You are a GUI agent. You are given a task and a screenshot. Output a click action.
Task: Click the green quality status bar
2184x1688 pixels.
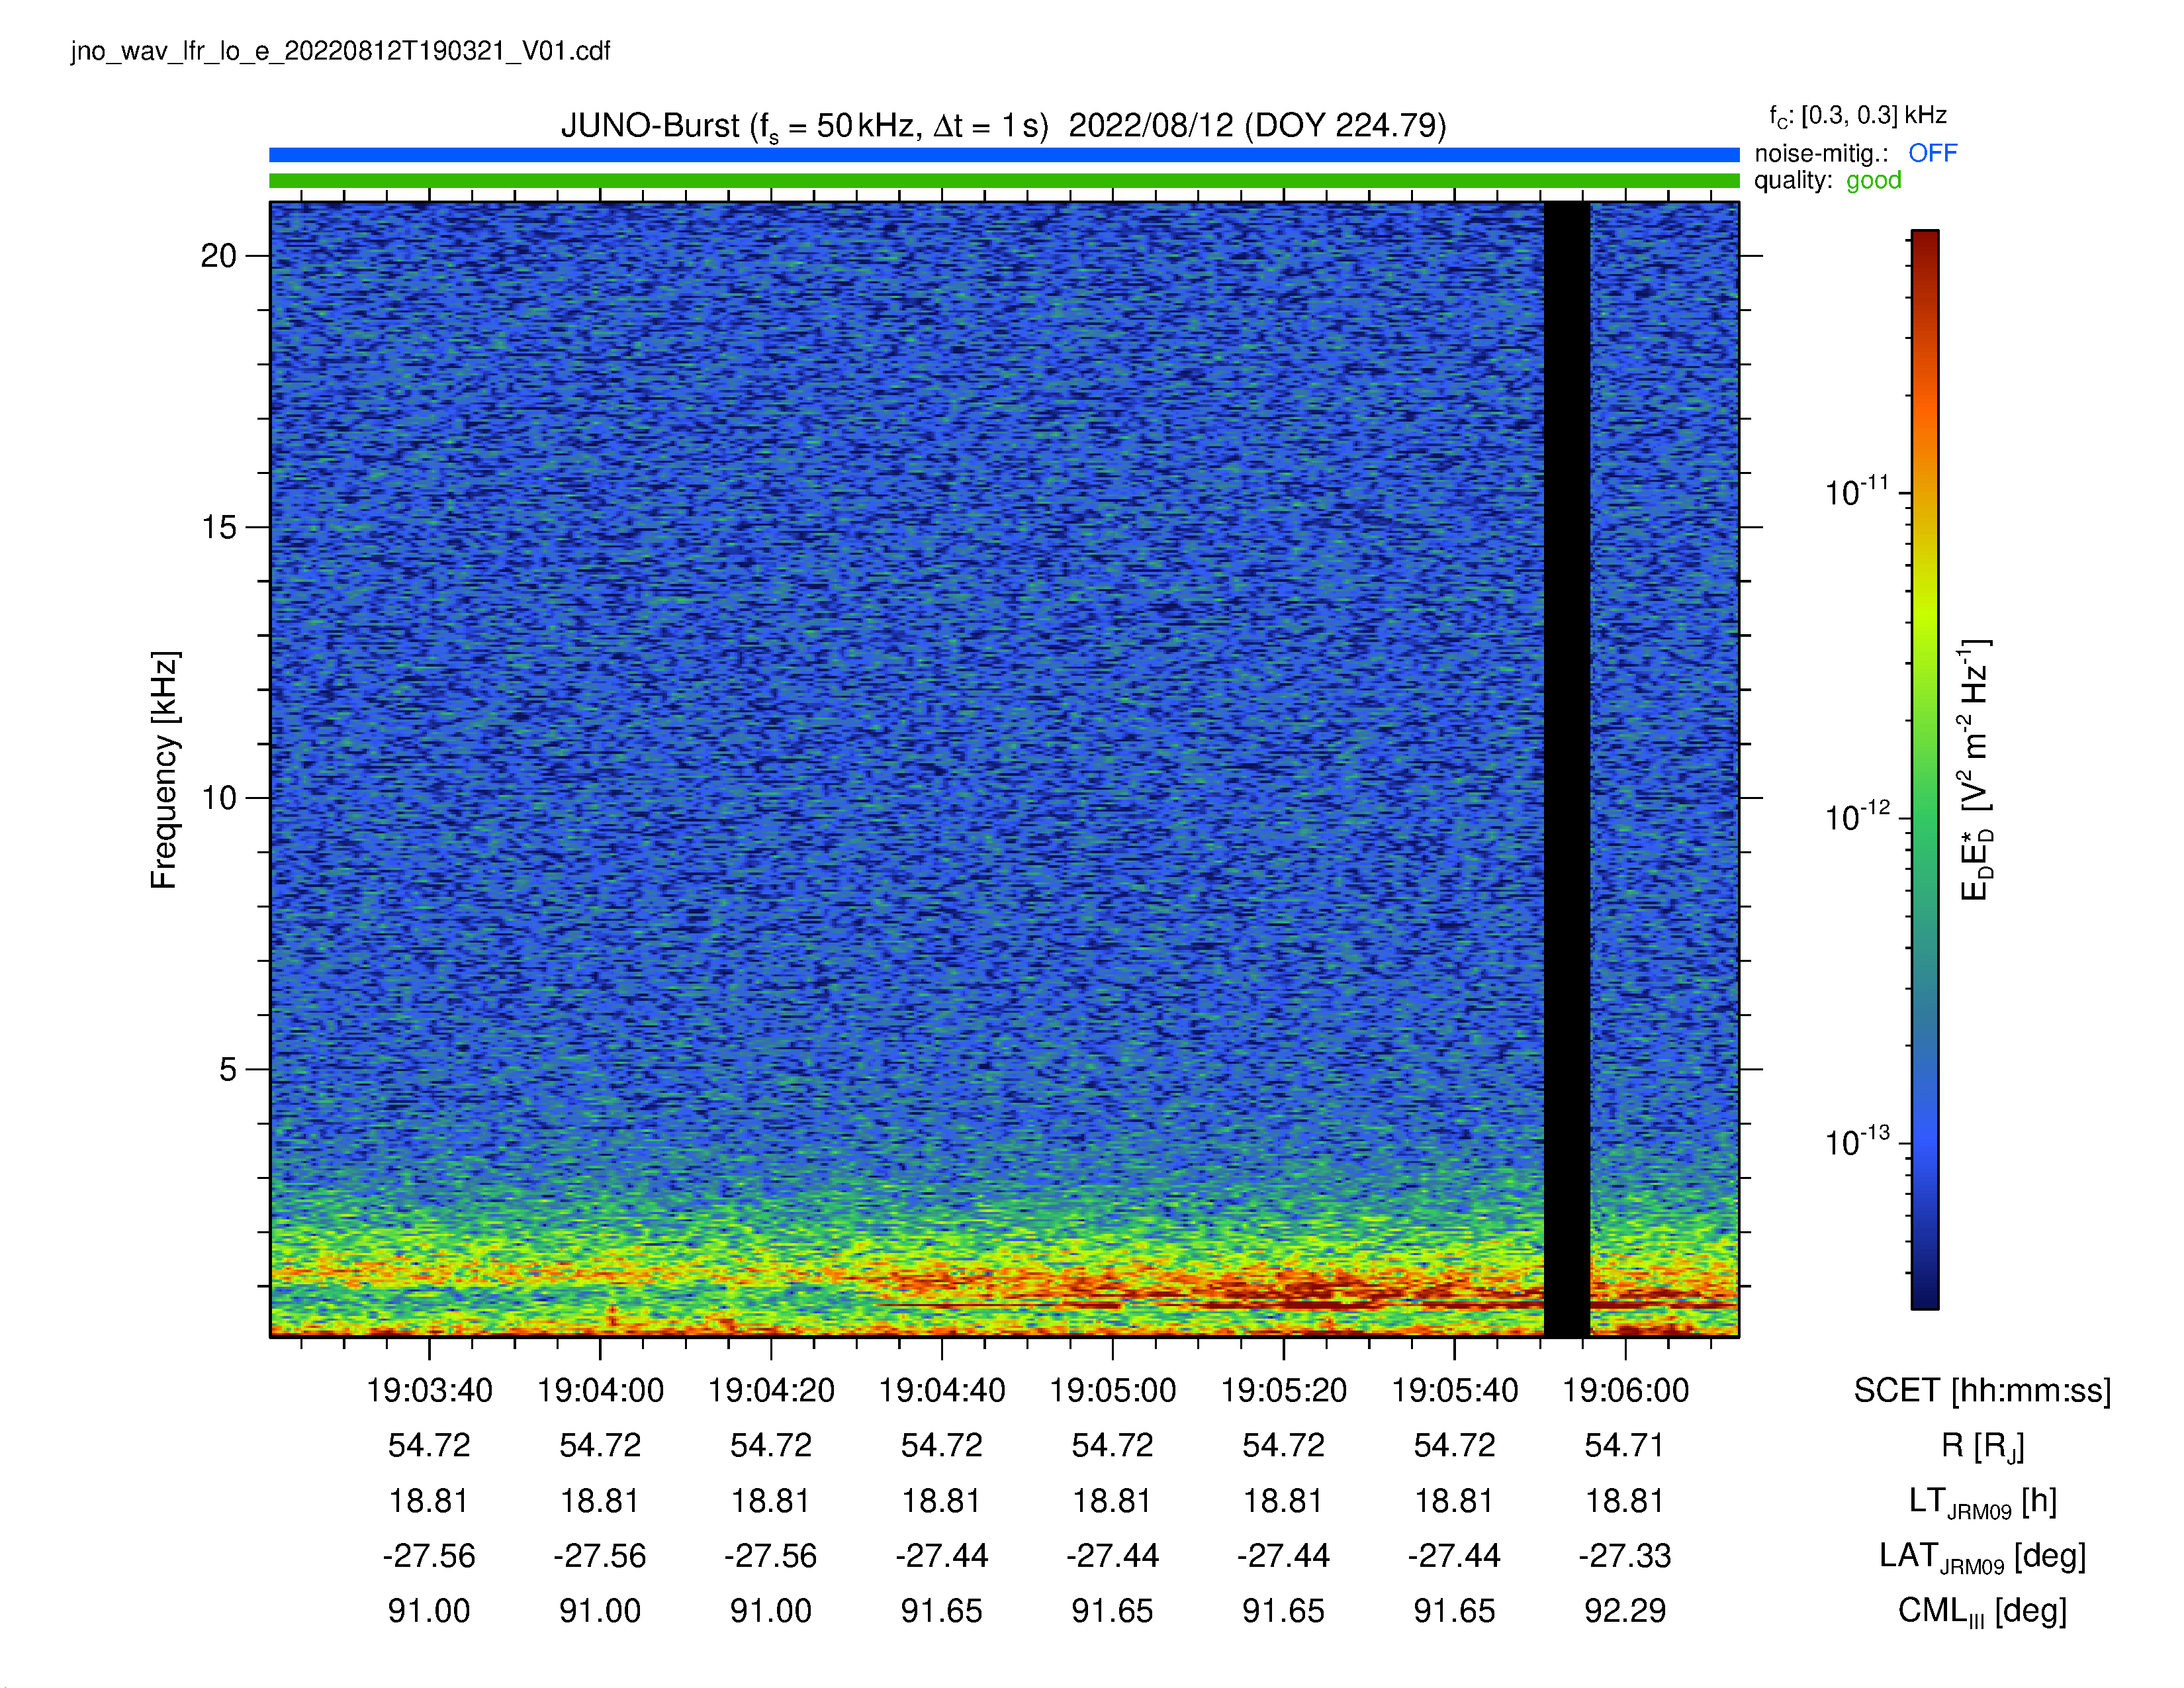tap(1004, 181)
